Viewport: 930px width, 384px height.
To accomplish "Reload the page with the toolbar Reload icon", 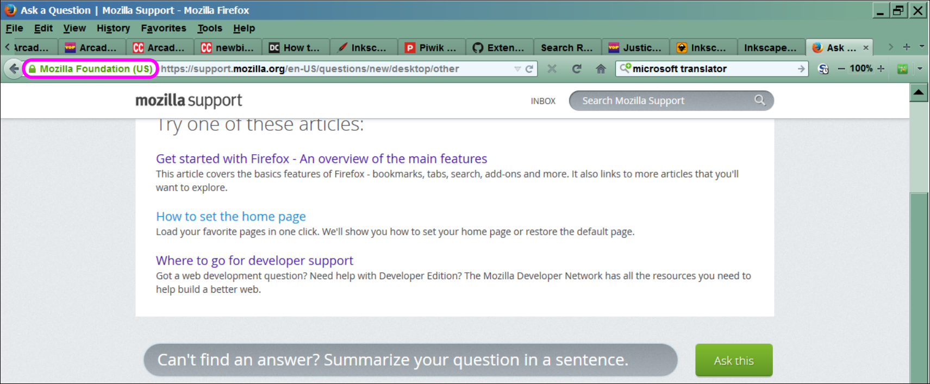I will (577, 68).
